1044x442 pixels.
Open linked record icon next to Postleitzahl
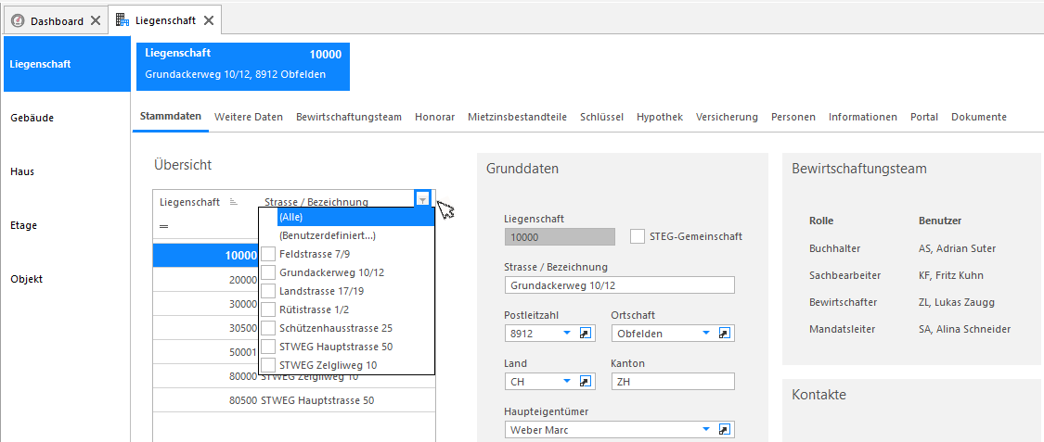click(x=586, y=334)
